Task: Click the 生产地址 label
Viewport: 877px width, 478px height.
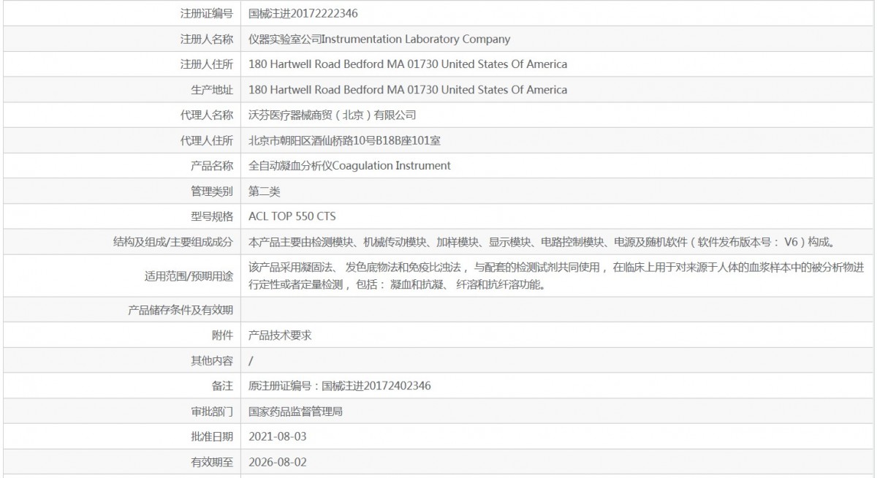Action: [212, 90]
